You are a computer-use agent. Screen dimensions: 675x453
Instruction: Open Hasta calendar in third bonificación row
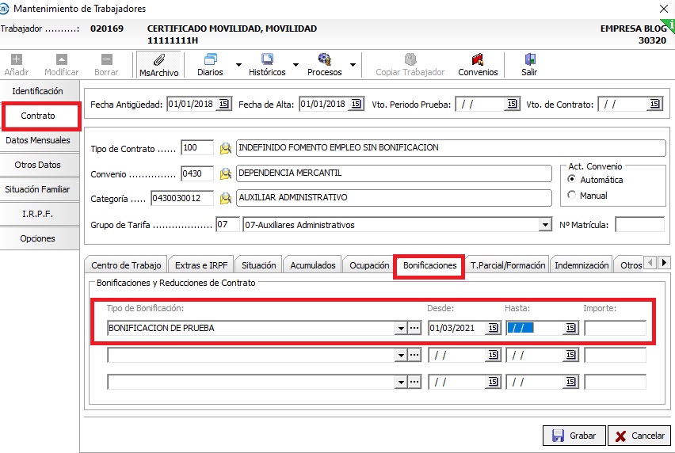pyautogui.click(x=571, y=382)
